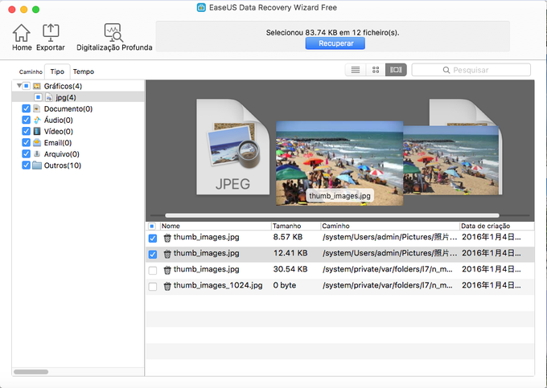Check the 30.54 KB thumb_images.jpg file
Viewport: 547px width, 388px height.
153,270
